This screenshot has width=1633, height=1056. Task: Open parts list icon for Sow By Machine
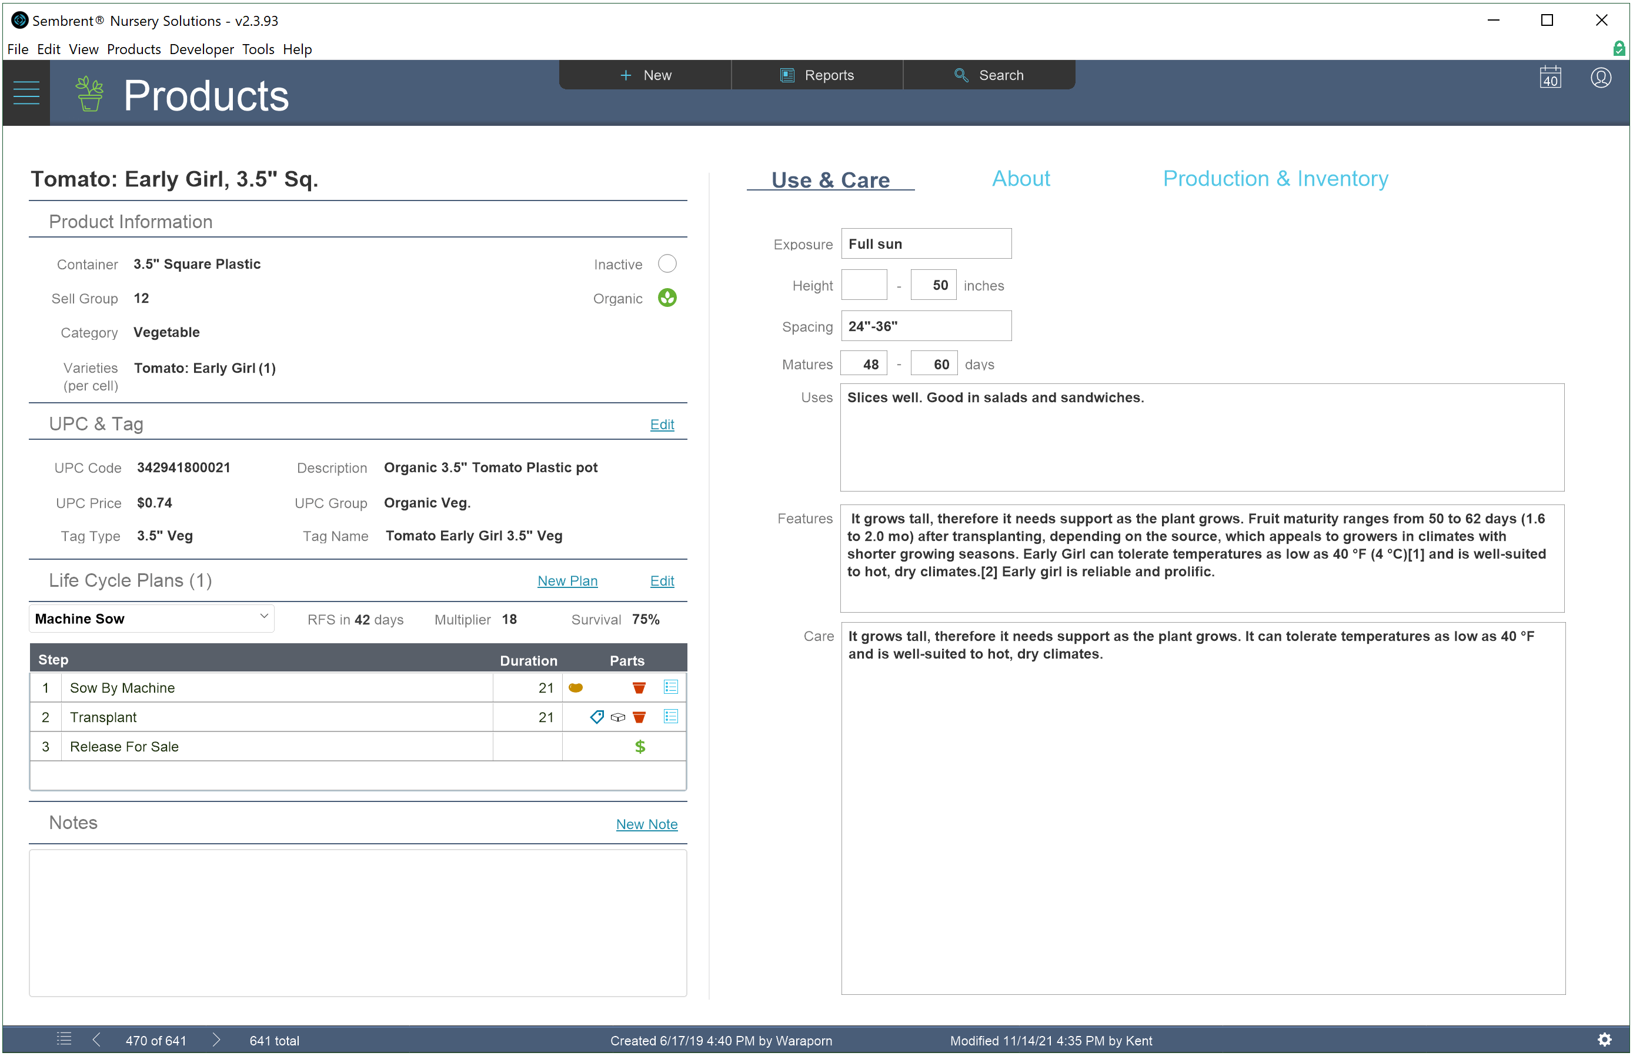[671, 687]
